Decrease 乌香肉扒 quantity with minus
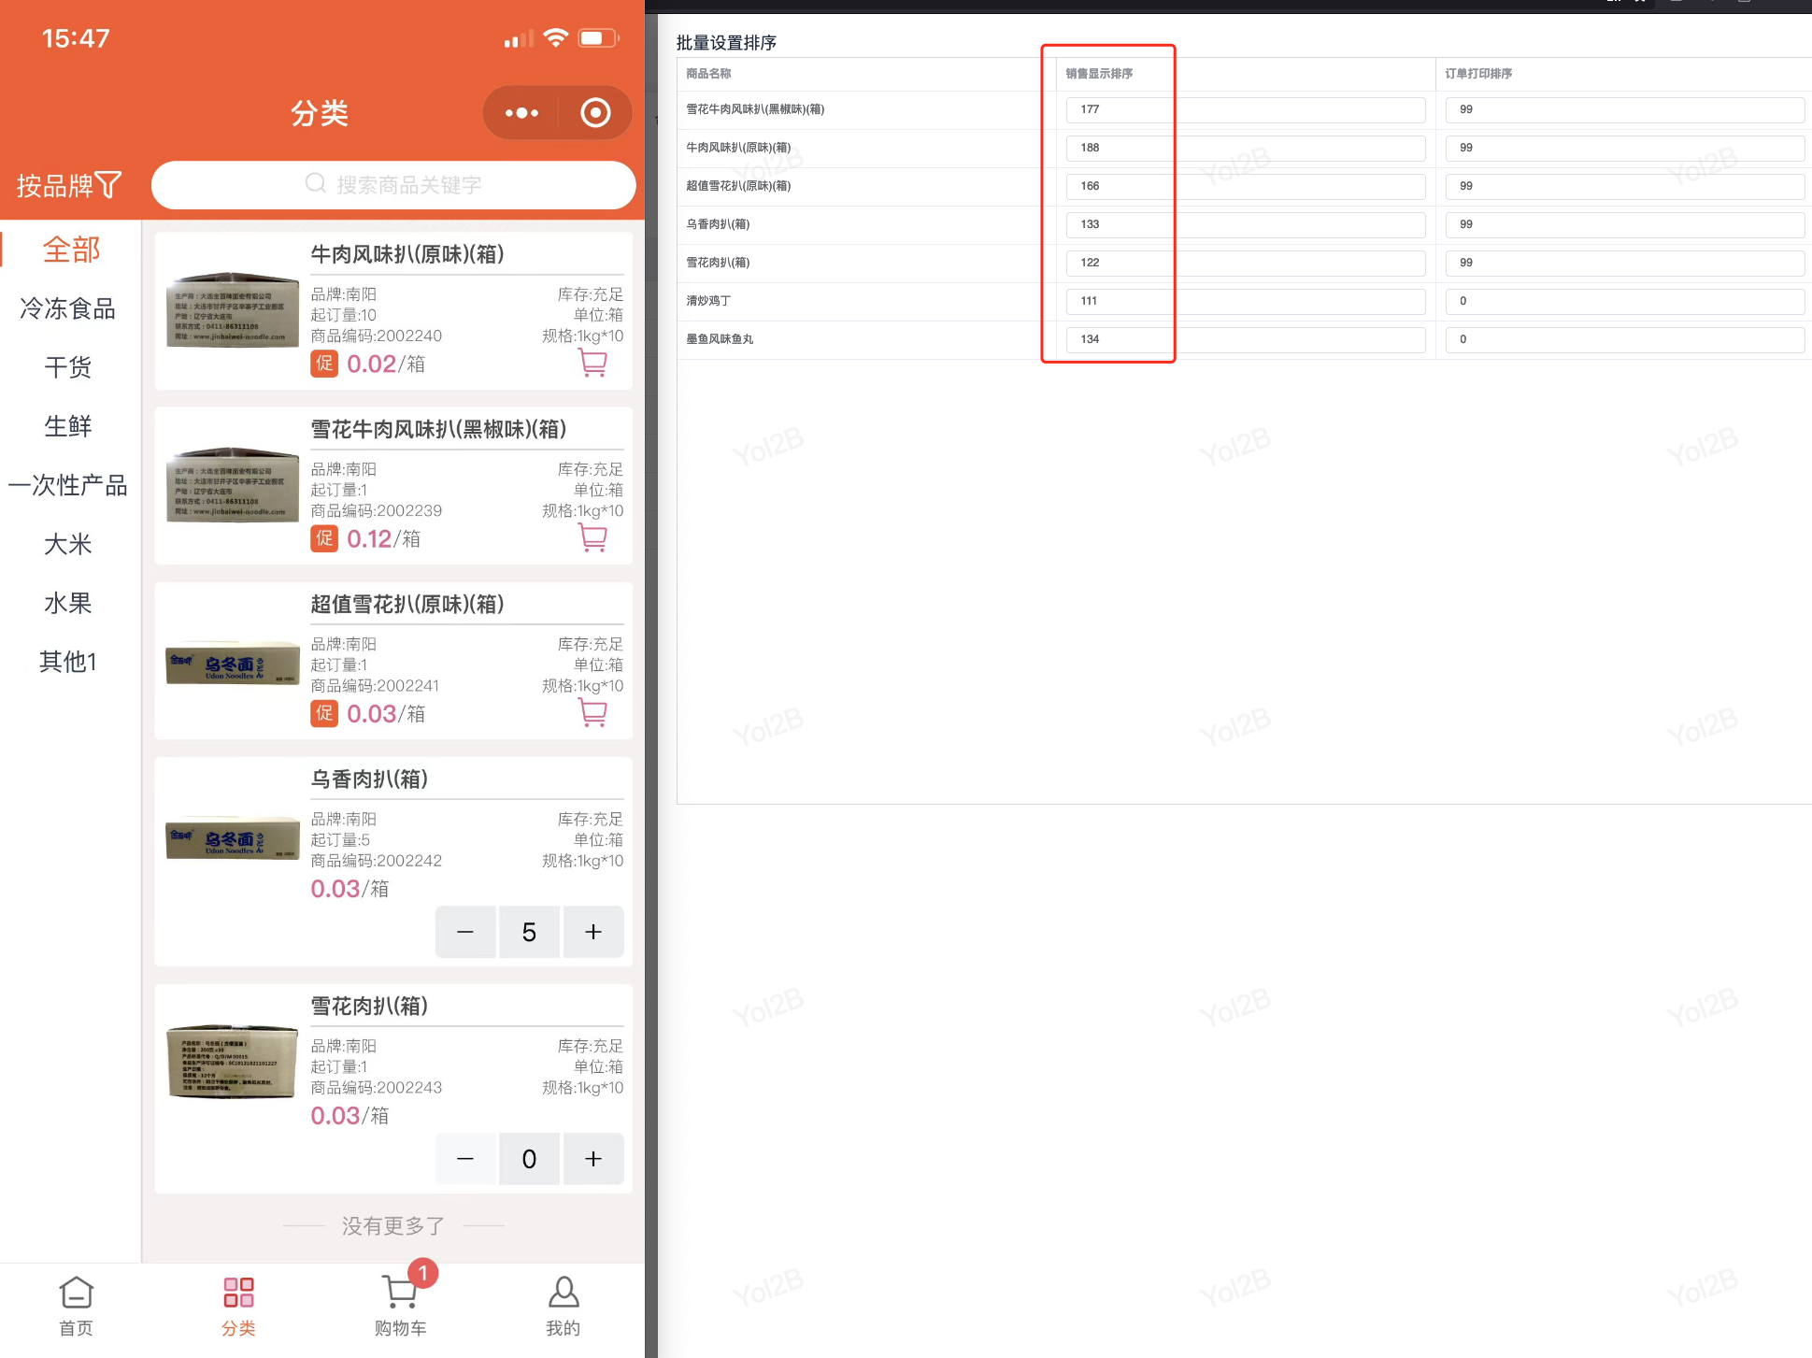The image size is (1812, 1358). point(464,932)
